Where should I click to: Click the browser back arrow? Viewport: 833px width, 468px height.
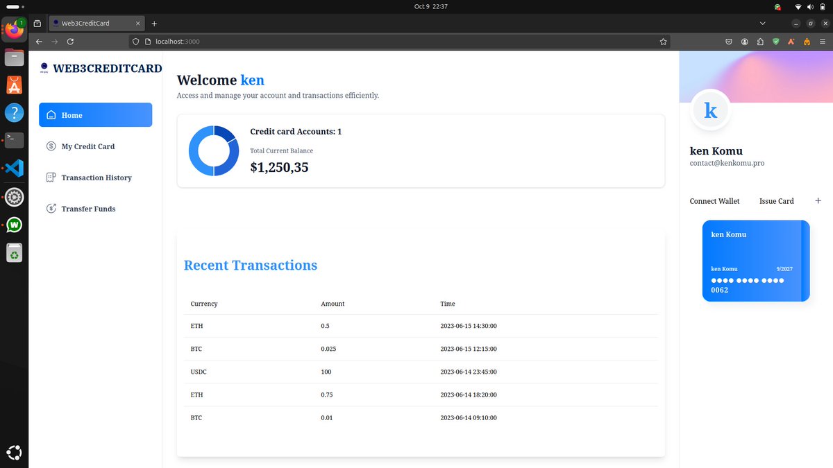pos(39,42)
